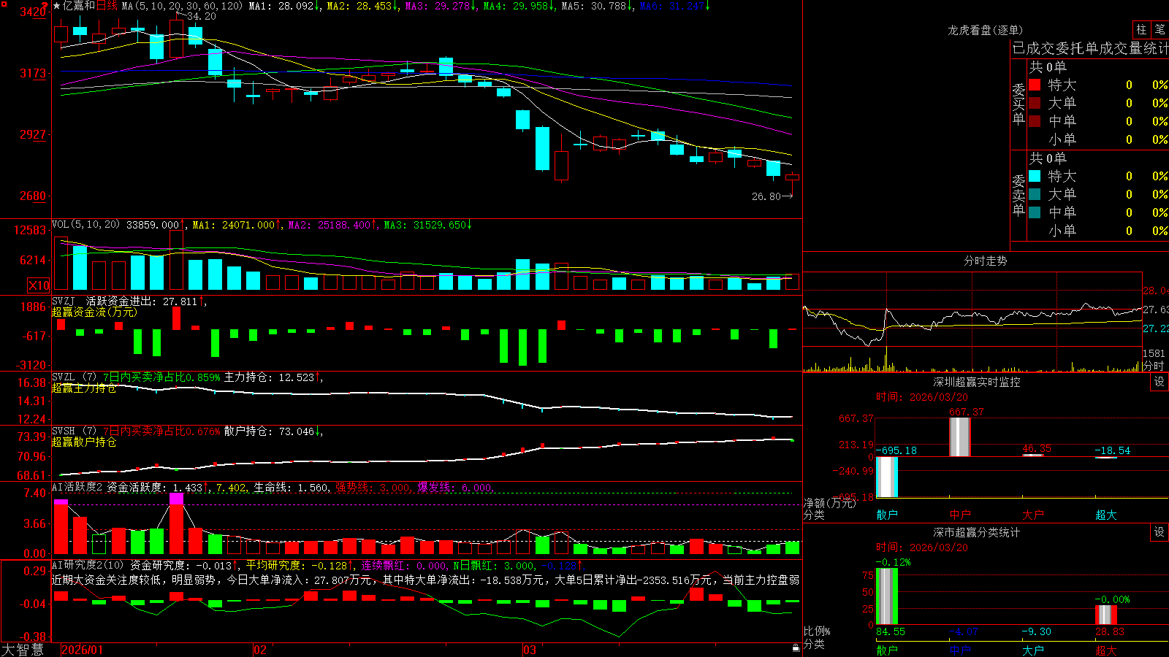Click the 净额(万元) axis label
The width and height of the screenshot is (1169, 657).
pos(829,503)
